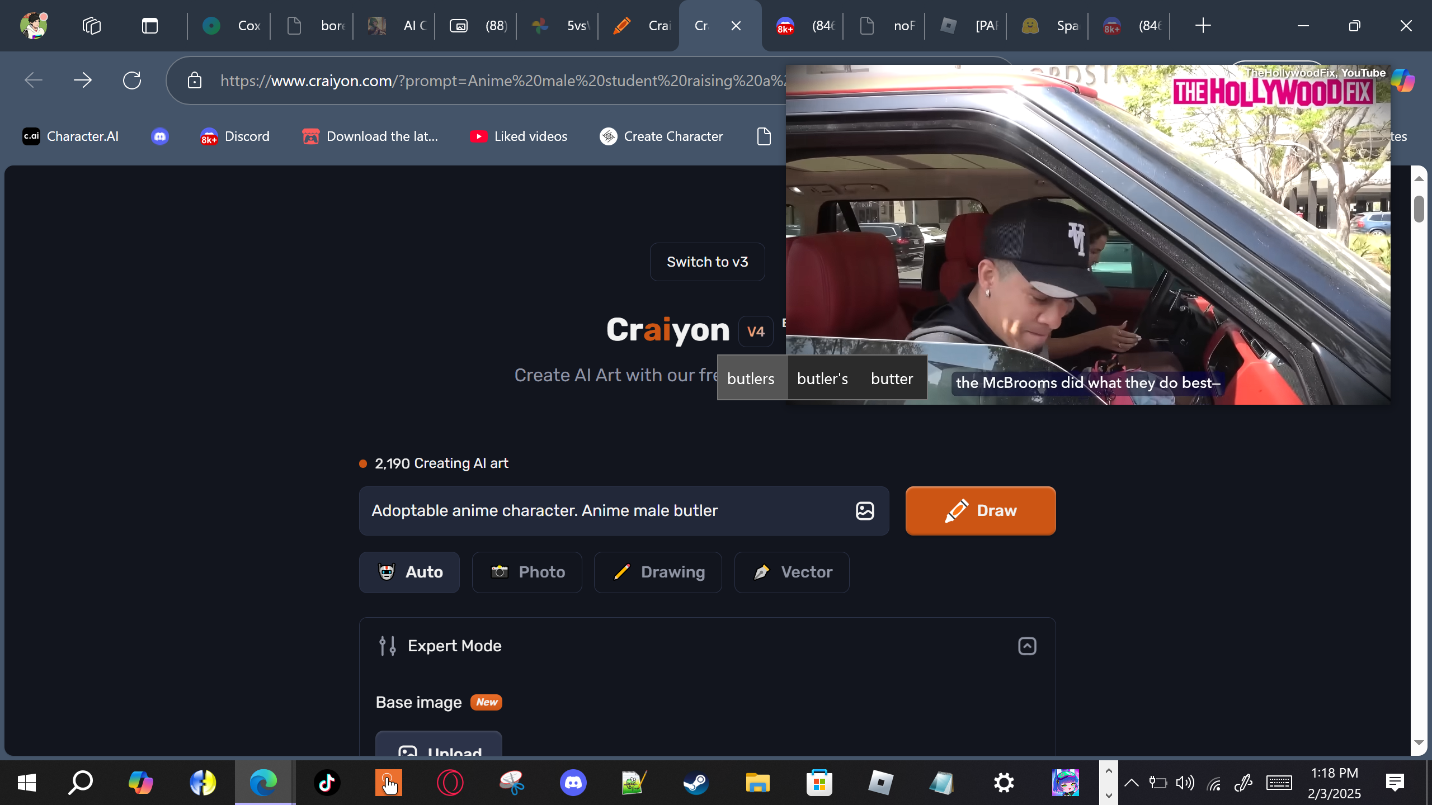
Task: Open File Explorer from taskbar
Action: click(x=757, y=783)
